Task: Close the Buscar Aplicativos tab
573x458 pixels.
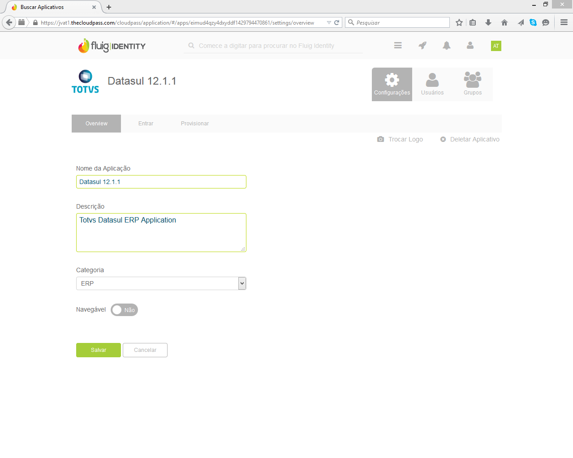Action: point(94,7)
